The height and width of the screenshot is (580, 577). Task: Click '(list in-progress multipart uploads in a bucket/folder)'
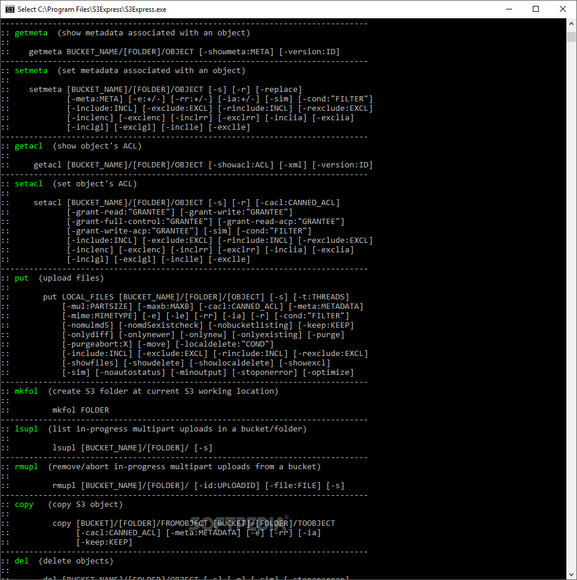177,429
